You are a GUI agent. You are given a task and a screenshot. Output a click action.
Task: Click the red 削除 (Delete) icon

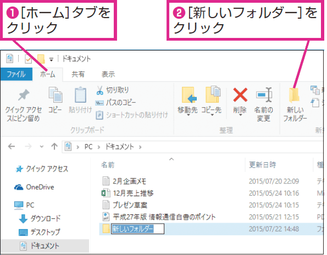240,95
